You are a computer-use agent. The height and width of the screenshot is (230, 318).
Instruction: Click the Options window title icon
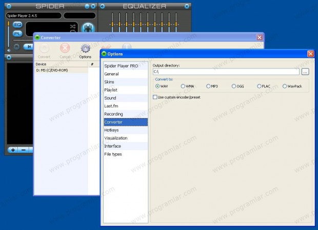104,54
